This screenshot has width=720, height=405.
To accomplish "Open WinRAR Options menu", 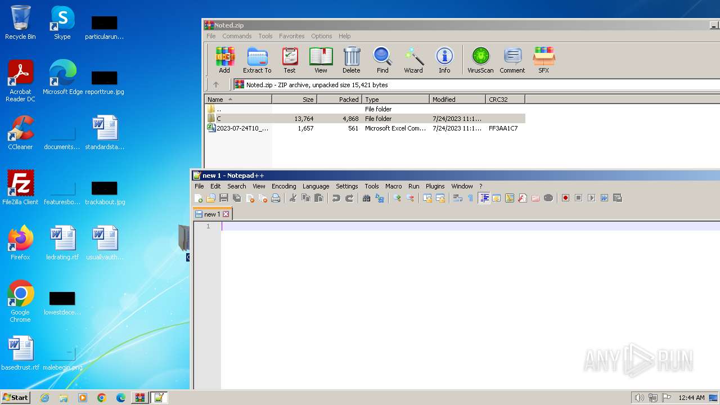I will click(x=322, y=36).
